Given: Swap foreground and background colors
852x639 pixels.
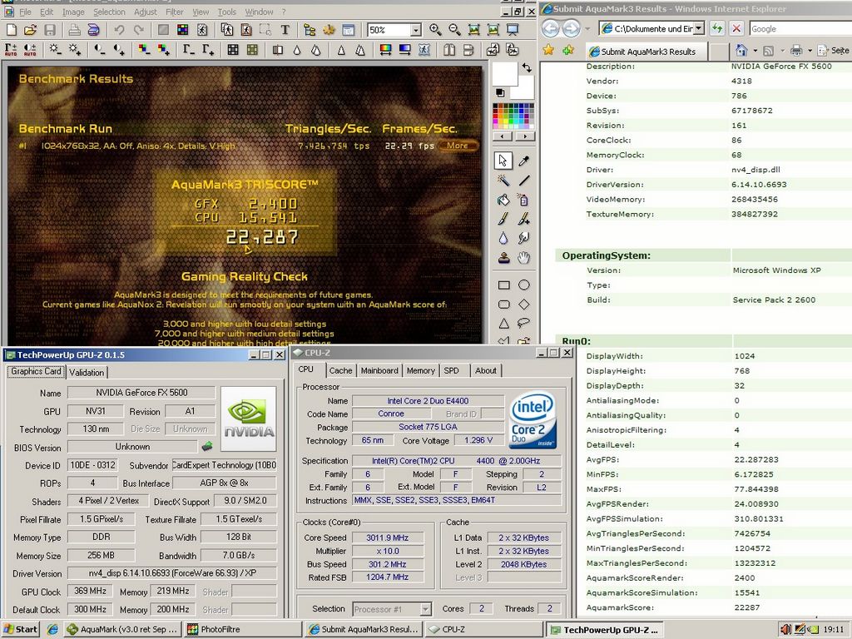Looking at the screenshot, I should point(527,67).
